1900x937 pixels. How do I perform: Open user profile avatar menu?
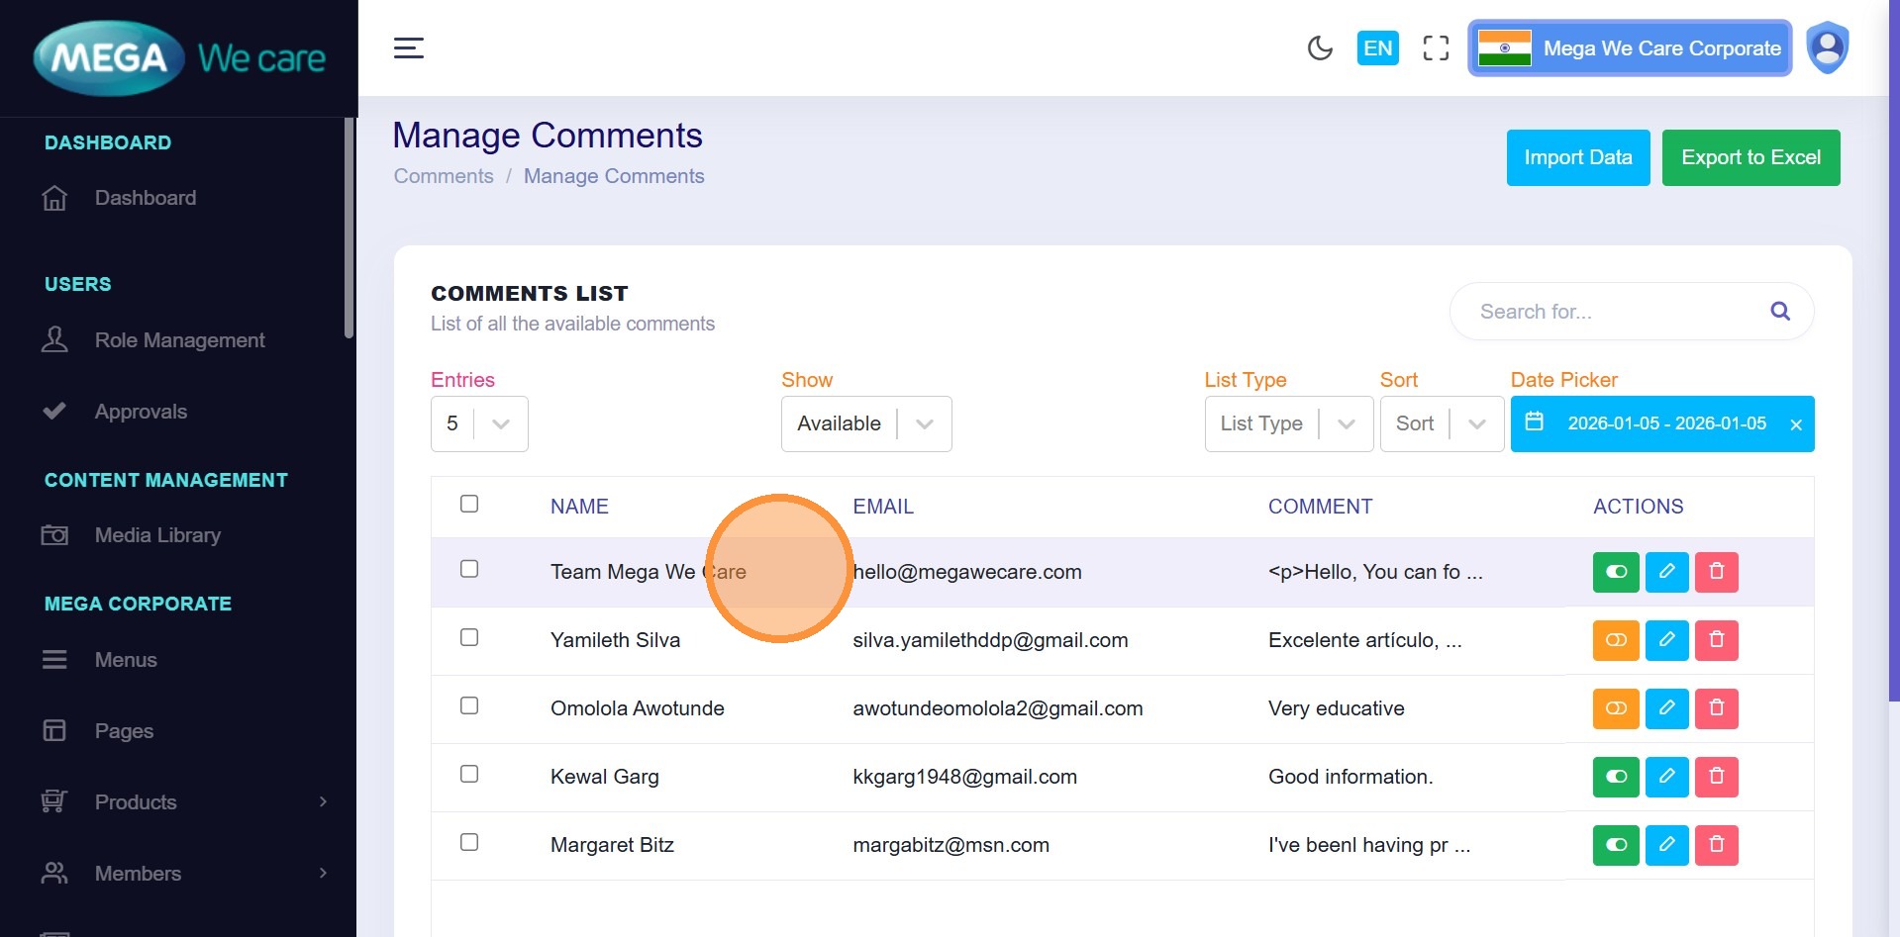(1827, 48)
